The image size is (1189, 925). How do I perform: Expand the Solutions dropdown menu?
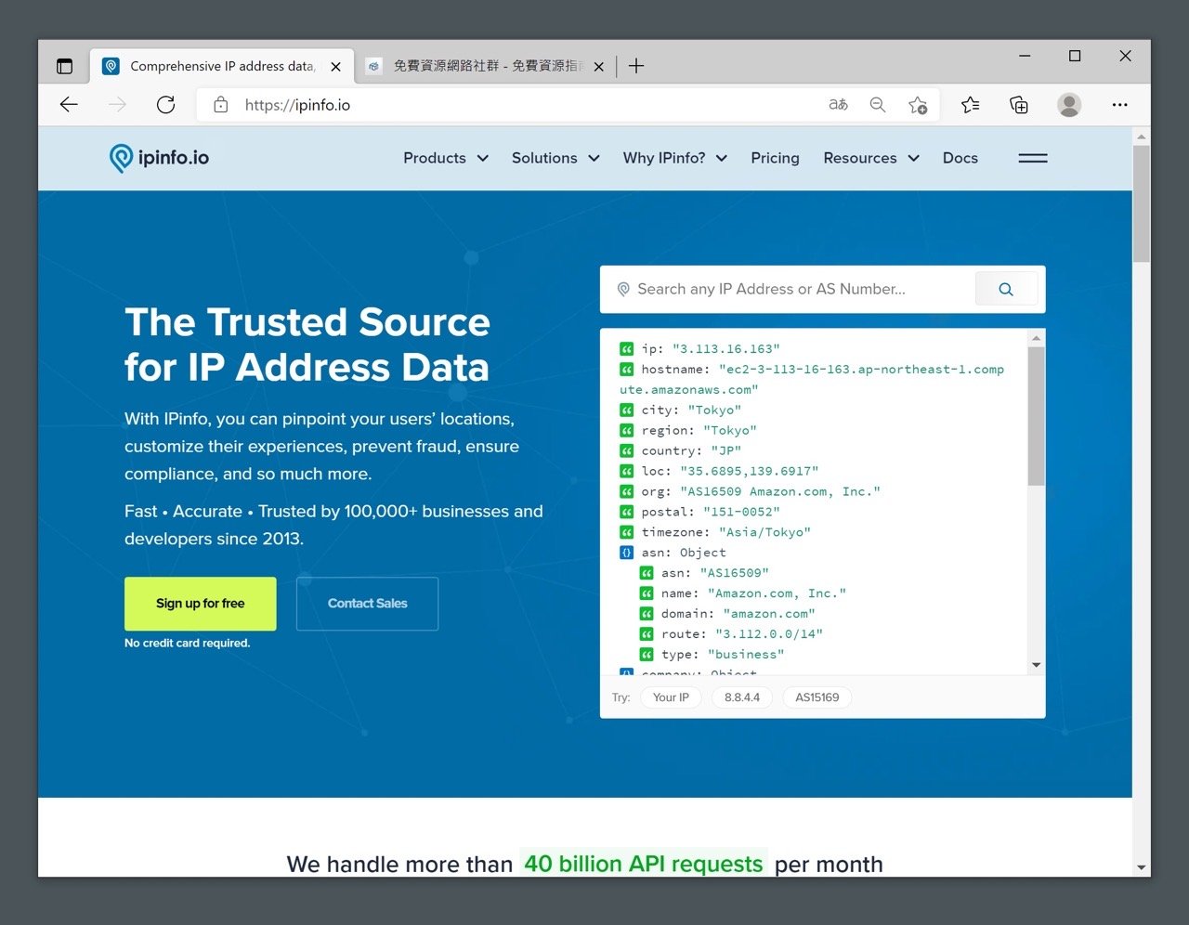click(x=555, y=158)
